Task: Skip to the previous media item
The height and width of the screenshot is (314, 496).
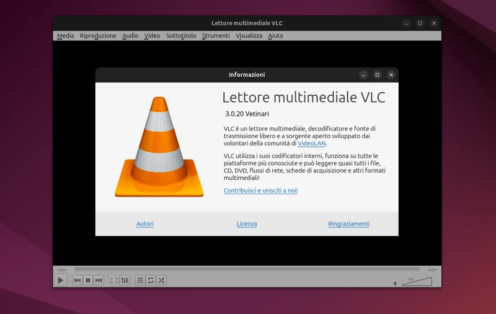Action: coord(77,280)
